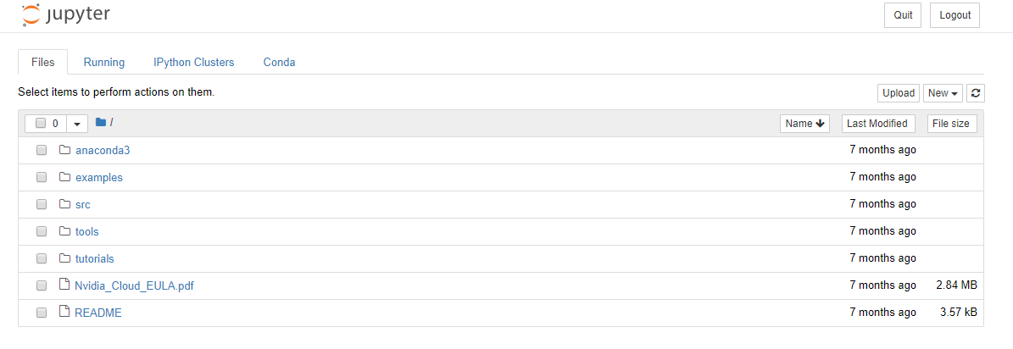This screenshot has height=349, width=1013.
Task: Click the root folder breadcrumb icon
Action: tap(101, 122)
